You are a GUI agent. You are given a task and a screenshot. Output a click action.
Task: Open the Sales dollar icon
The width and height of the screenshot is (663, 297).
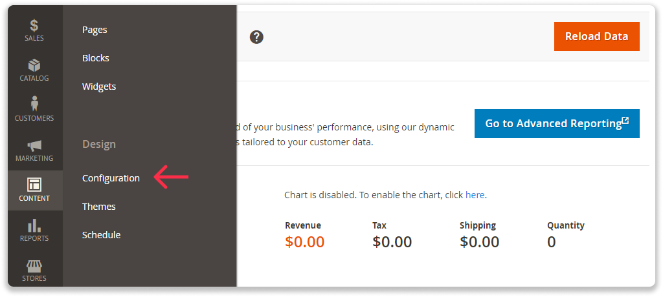point(34,26)
